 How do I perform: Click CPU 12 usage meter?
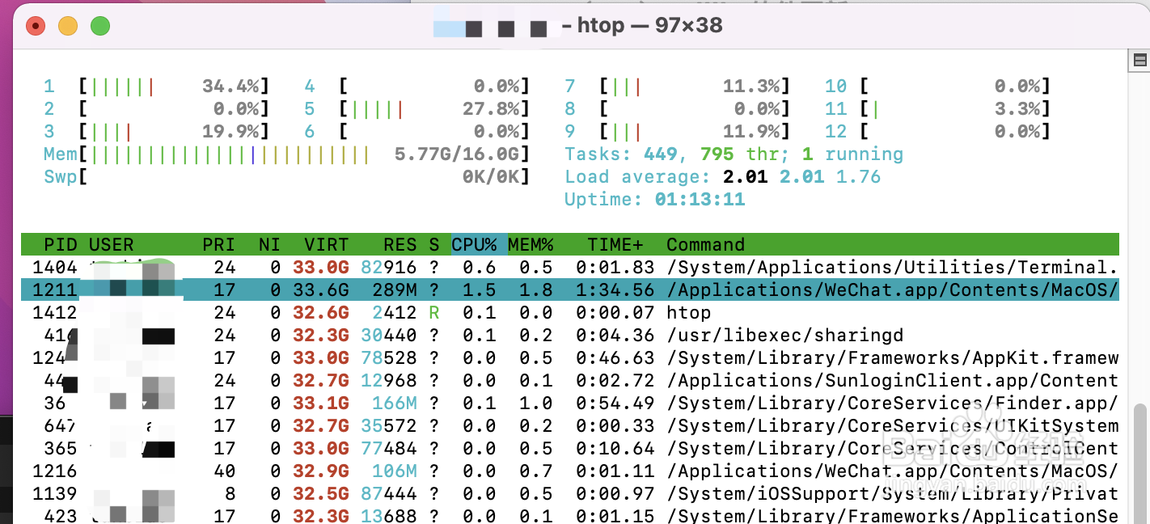tap(938, 131)
